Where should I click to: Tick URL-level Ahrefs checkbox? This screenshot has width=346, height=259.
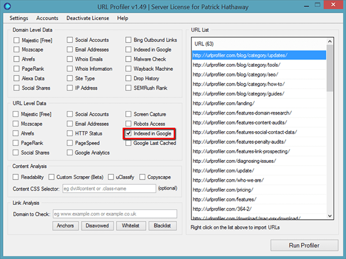(16, 134)
